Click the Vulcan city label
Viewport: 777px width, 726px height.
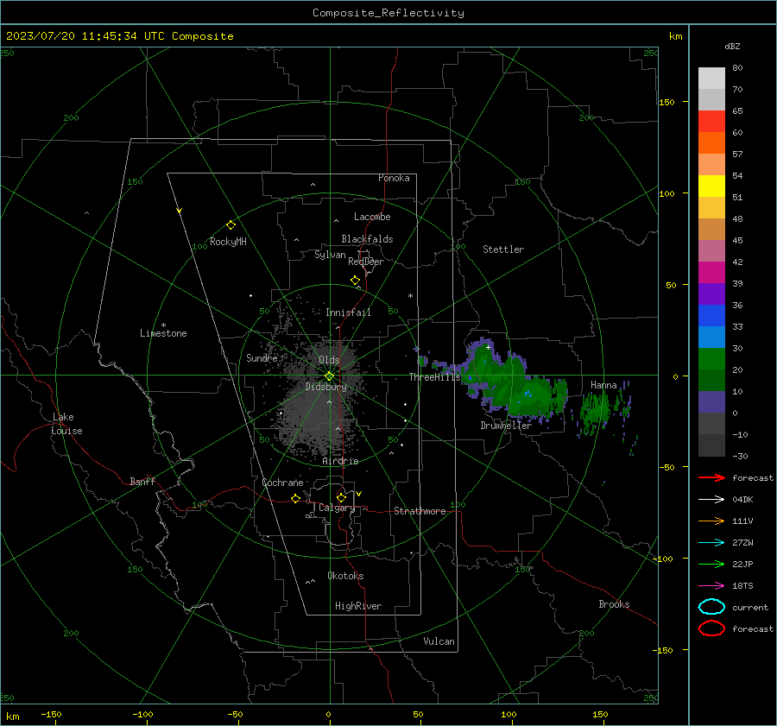click(439, 641)
